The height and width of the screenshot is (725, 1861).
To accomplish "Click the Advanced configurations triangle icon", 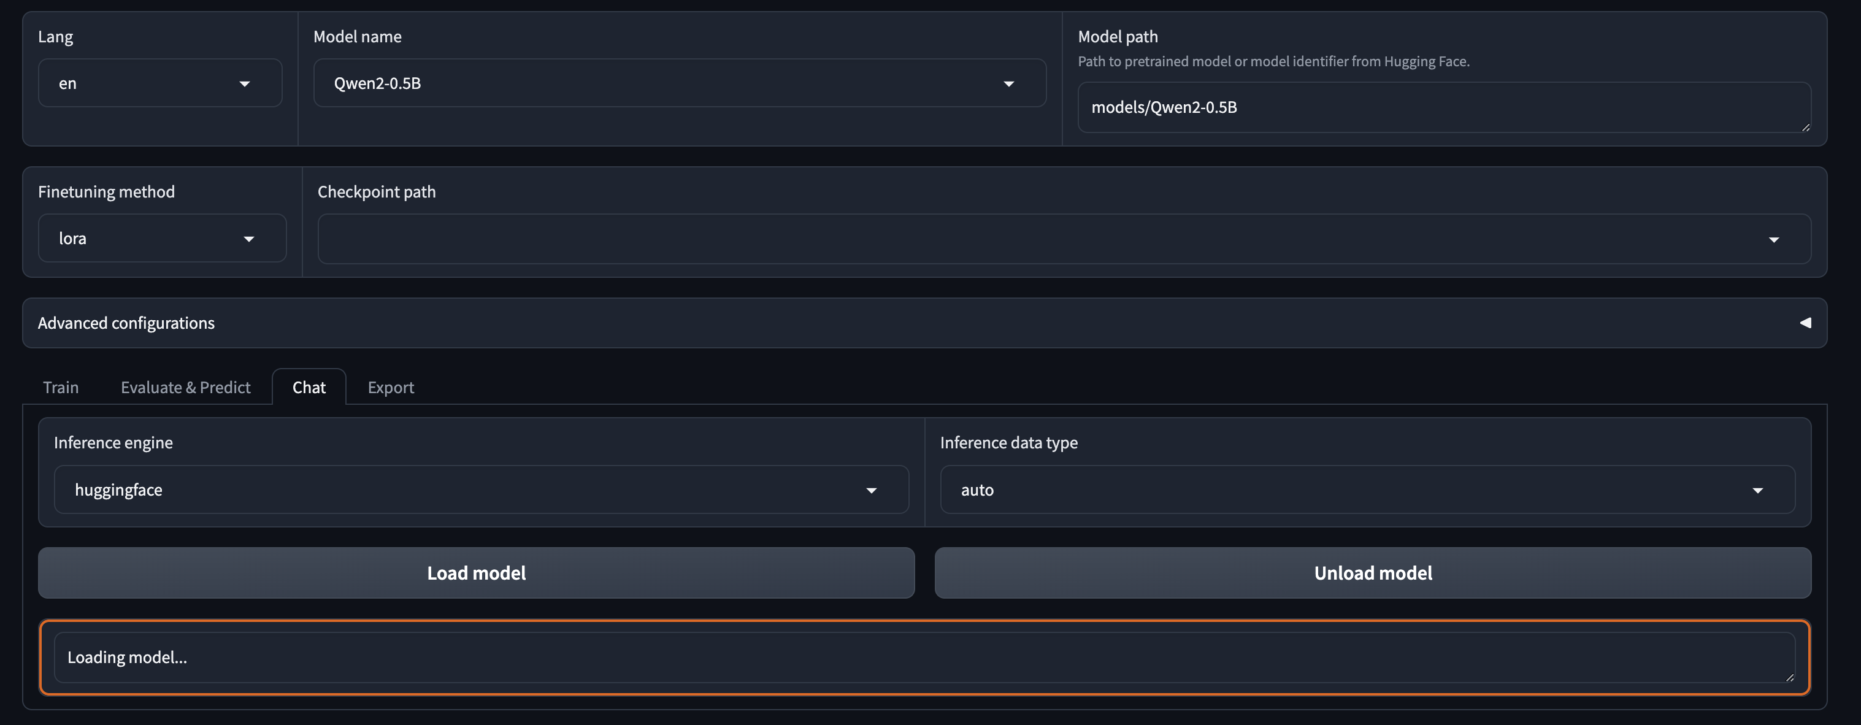I will point(1805,323).
